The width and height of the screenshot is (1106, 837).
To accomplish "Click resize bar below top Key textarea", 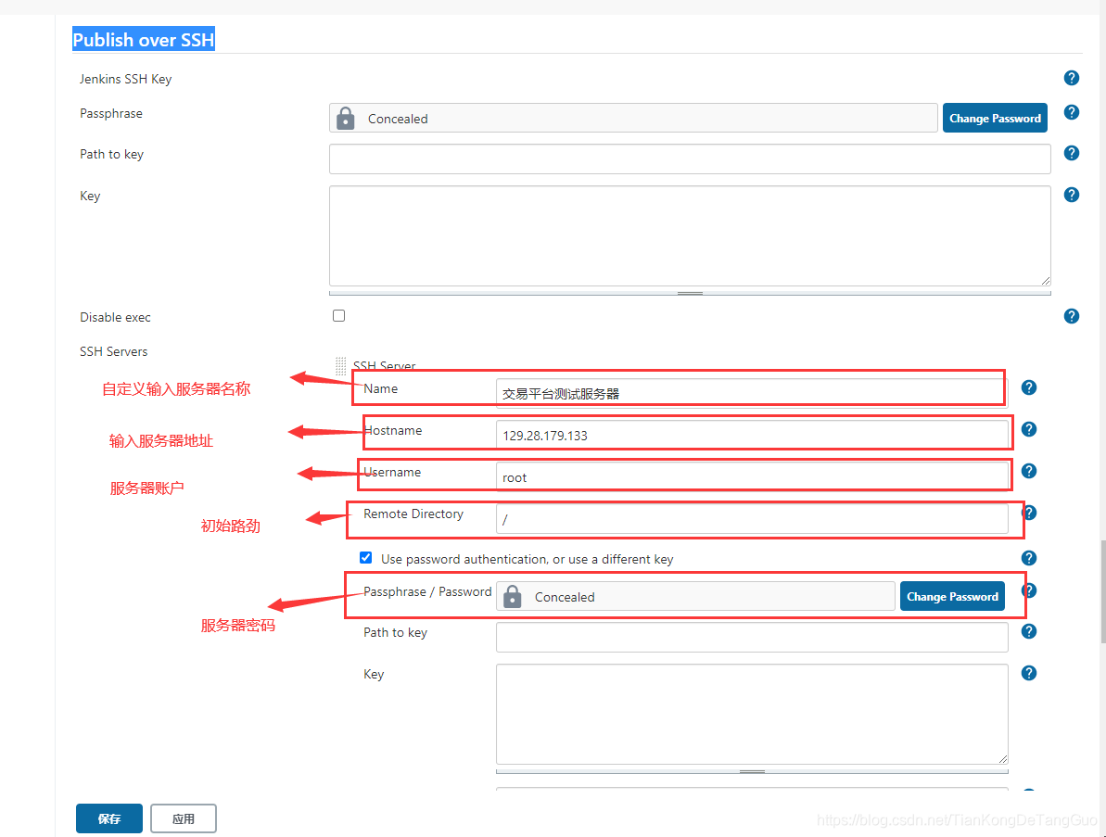I will (x=690, y=293).
